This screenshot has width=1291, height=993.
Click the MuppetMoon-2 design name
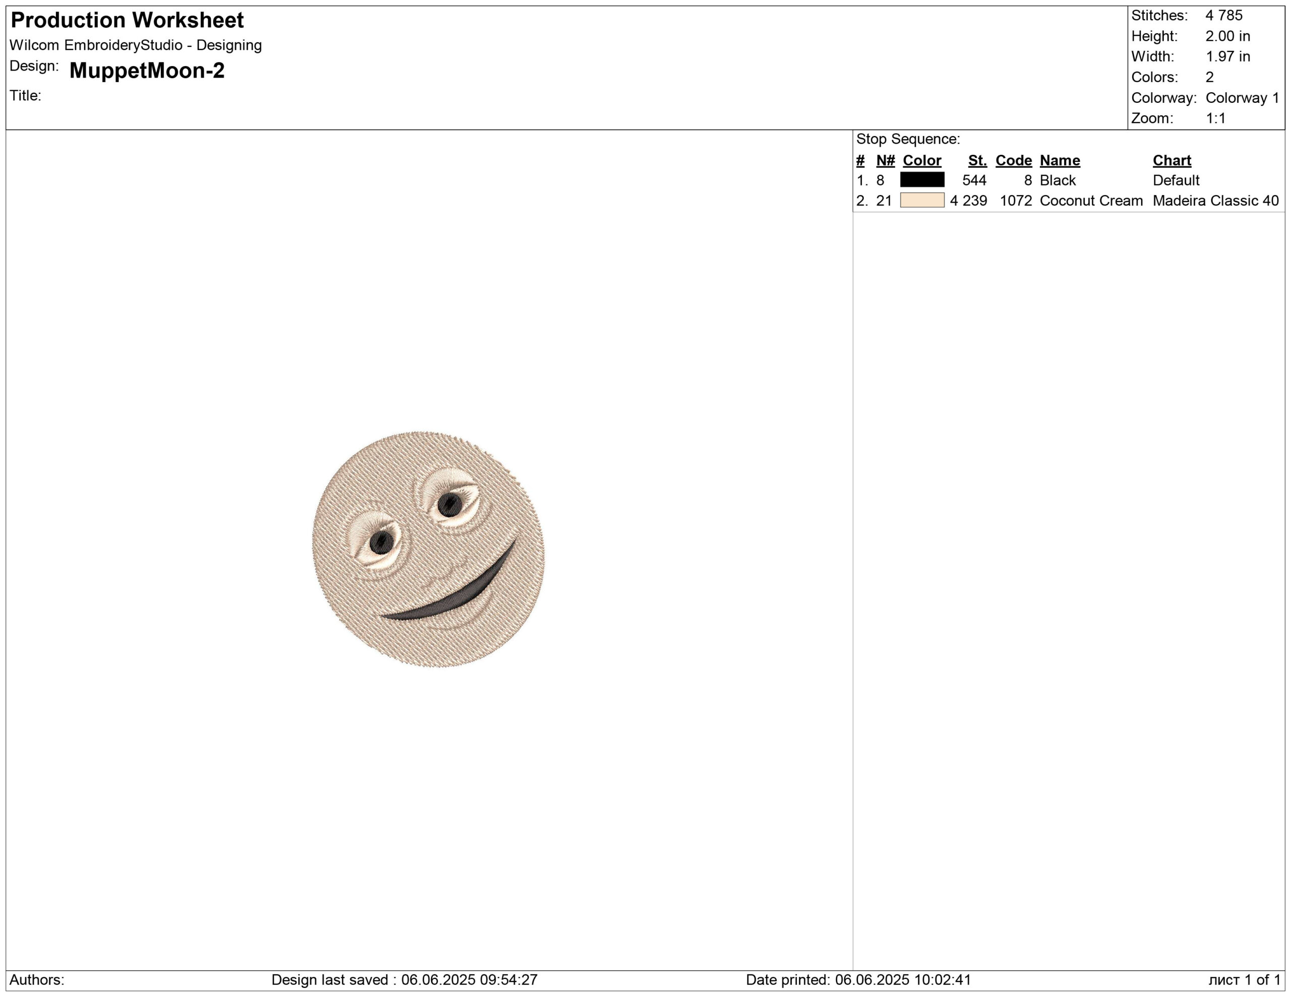coord(147,71)
